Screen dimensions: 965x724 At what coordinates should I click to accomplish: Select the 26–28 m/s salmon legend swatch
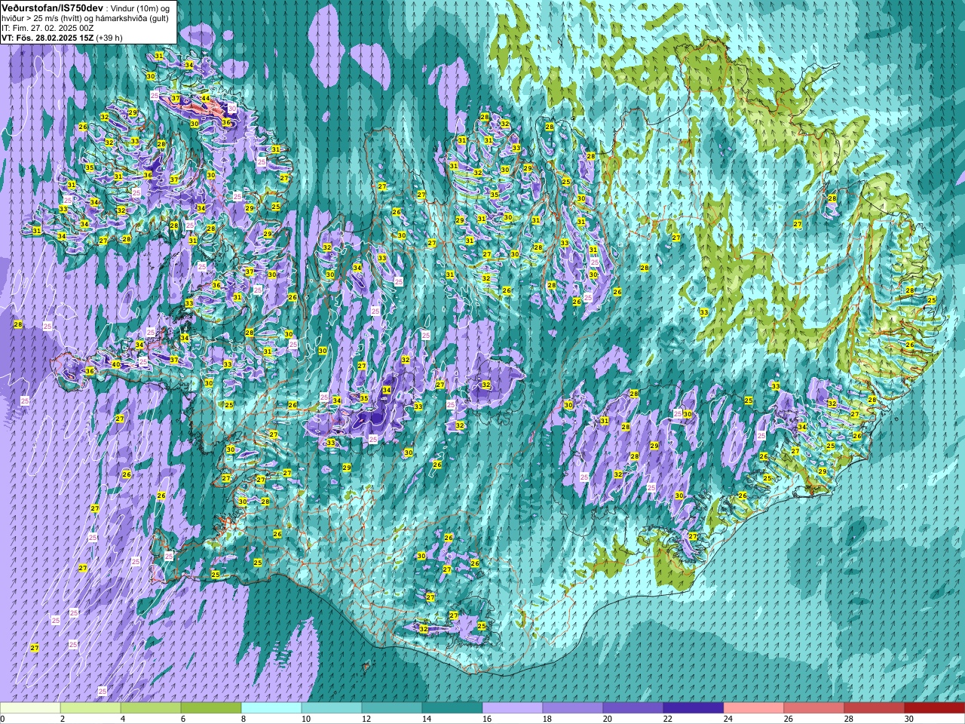coord(814,708)
